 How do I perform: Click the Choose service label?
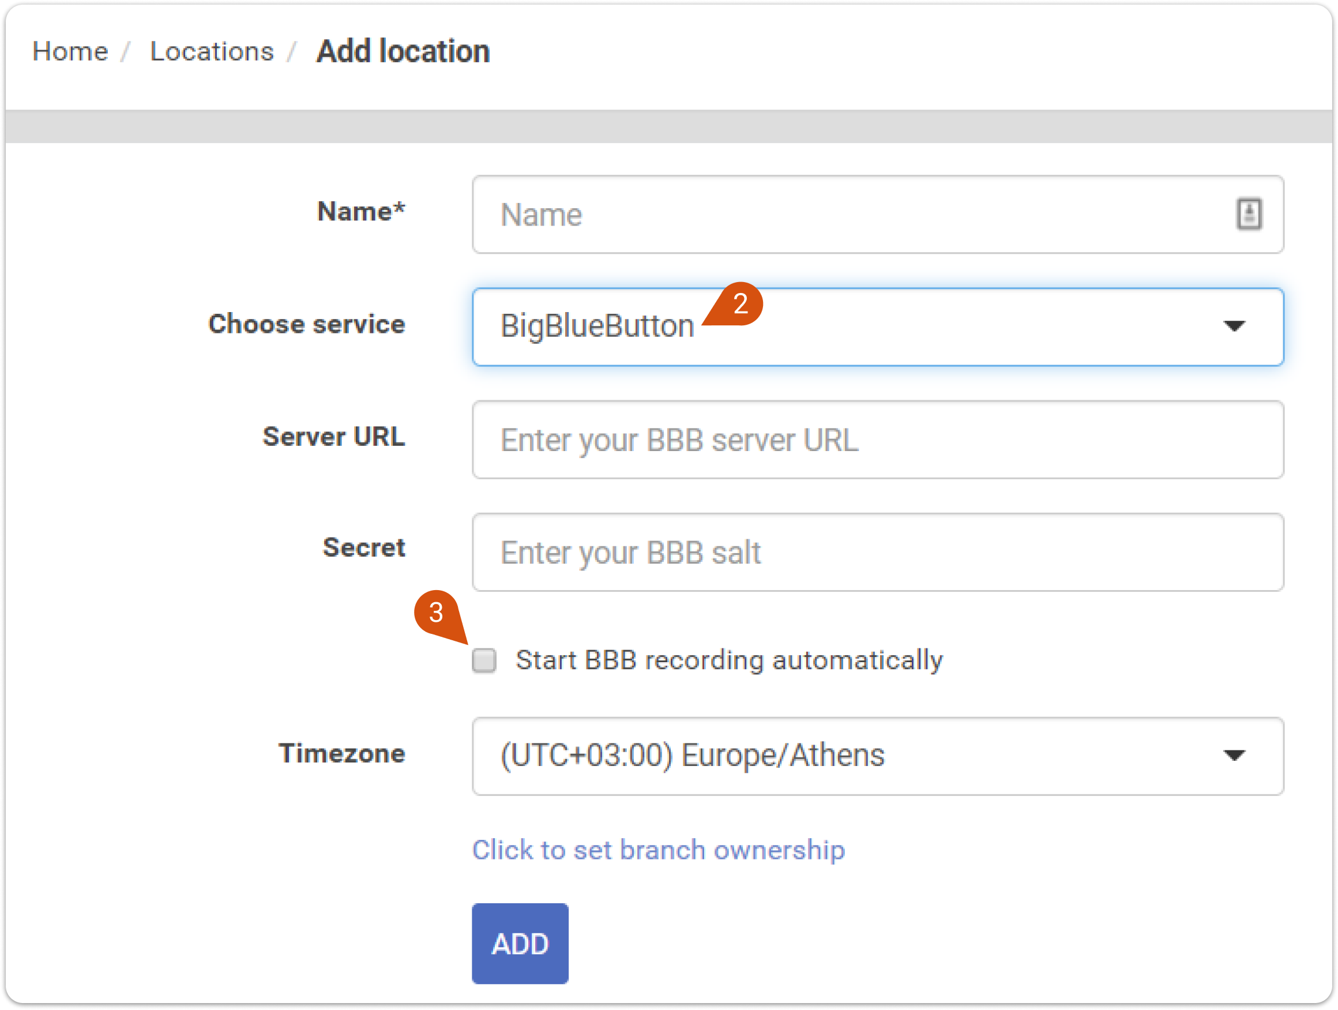pos(307,324)
